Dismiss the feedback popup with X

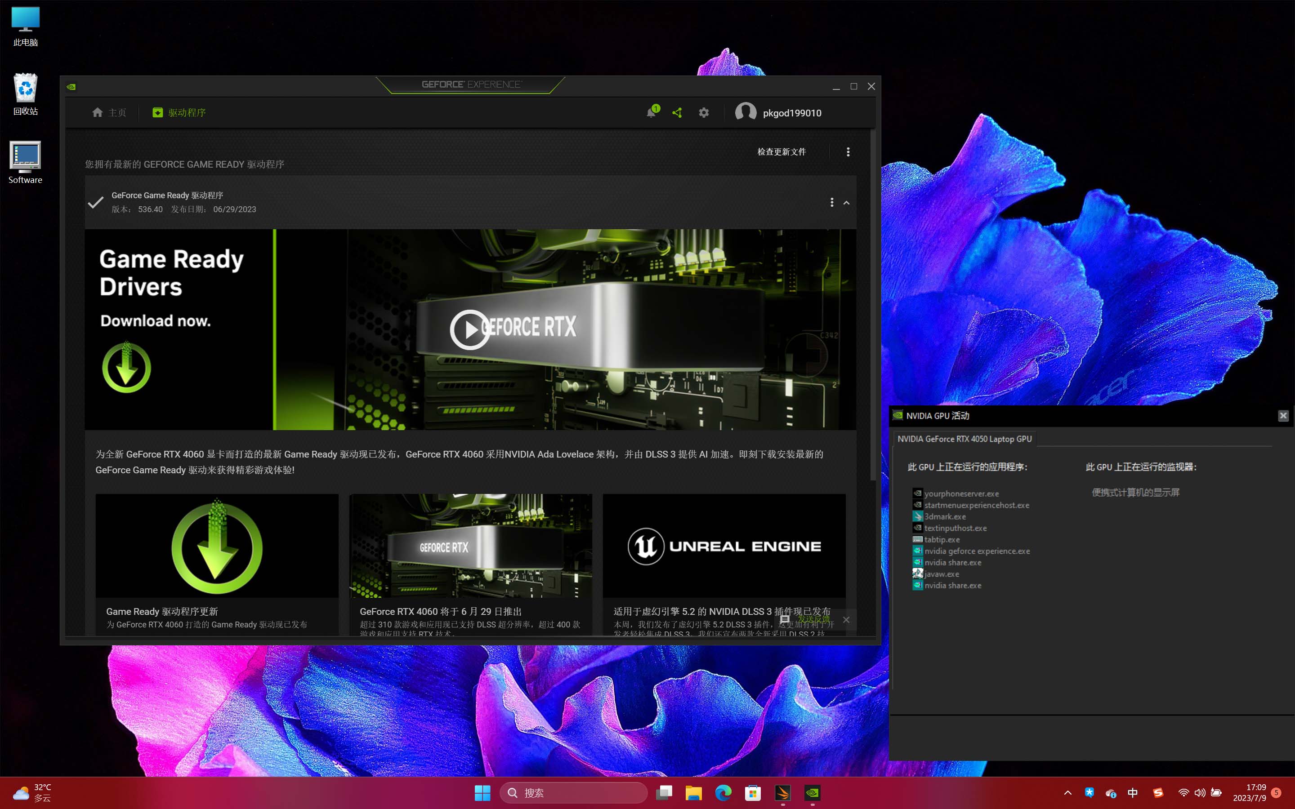pyautogui.click(x=846, y=620)
